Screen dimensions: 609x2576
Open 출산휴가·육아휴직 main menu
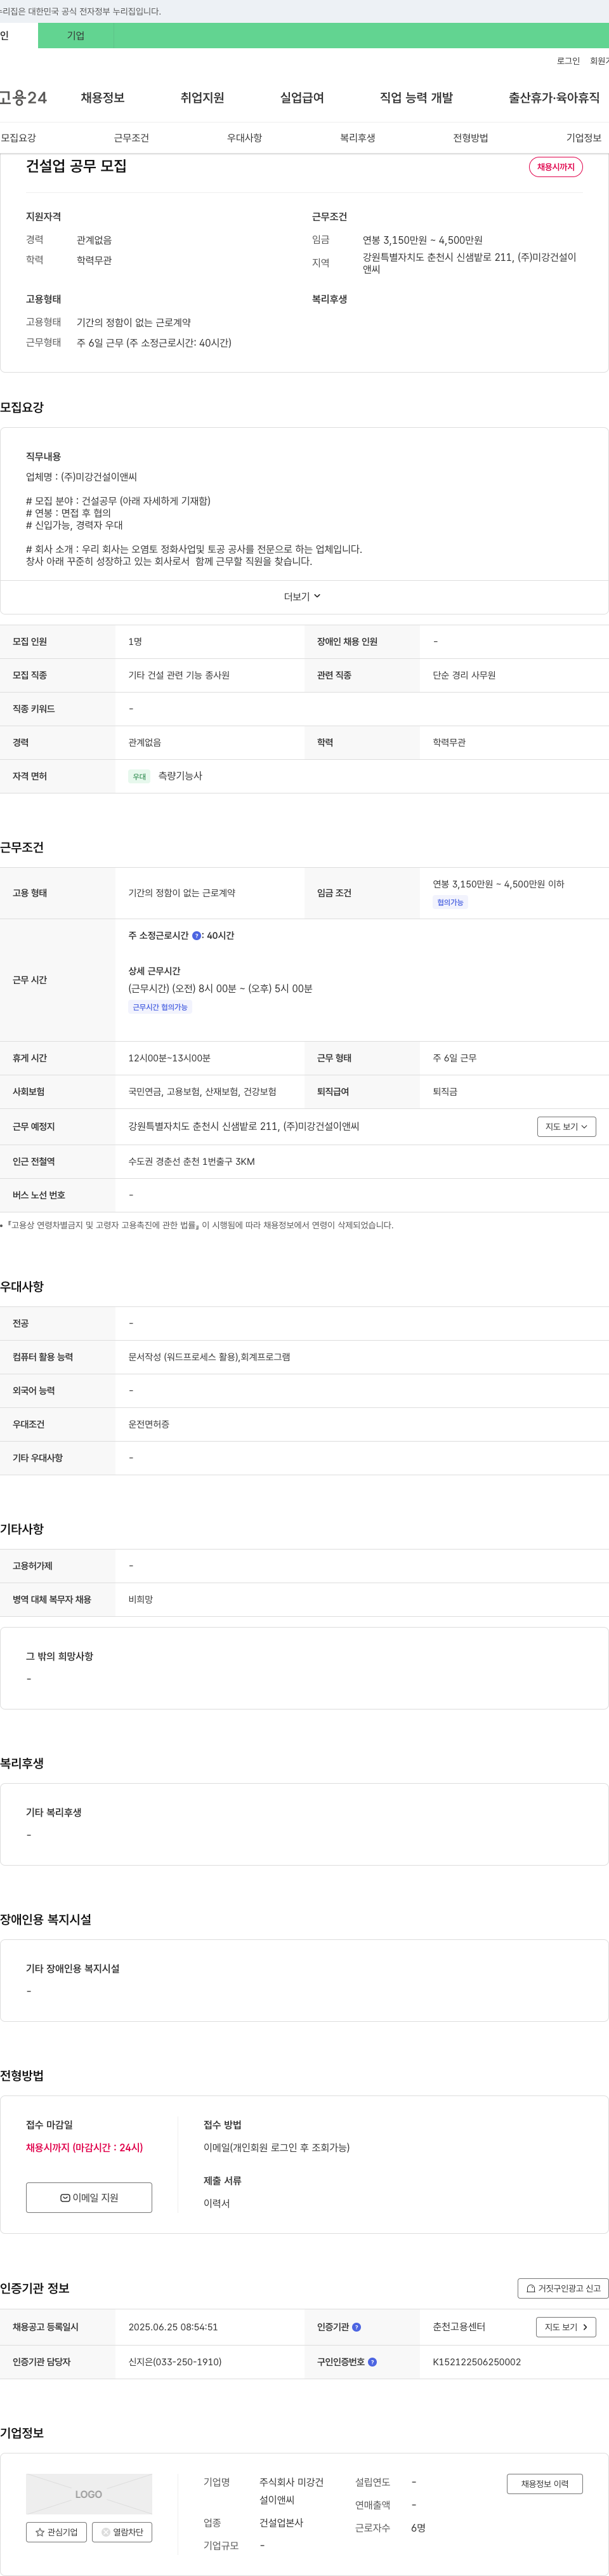click(554, 98)
